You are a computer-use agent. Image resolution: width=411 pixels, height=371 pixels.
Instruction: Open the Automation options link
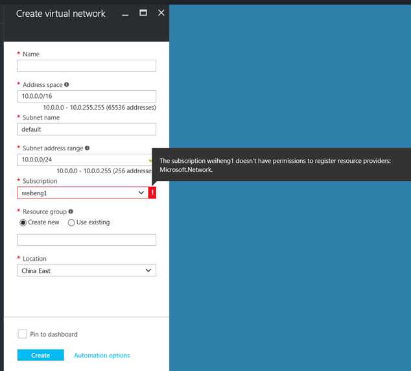(x=102, y=355)
